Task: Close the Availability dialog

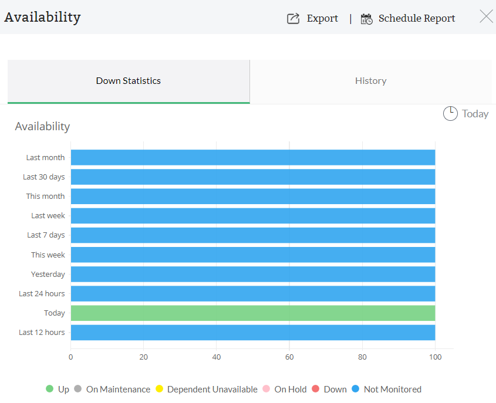Action: [x=486, y=16]
